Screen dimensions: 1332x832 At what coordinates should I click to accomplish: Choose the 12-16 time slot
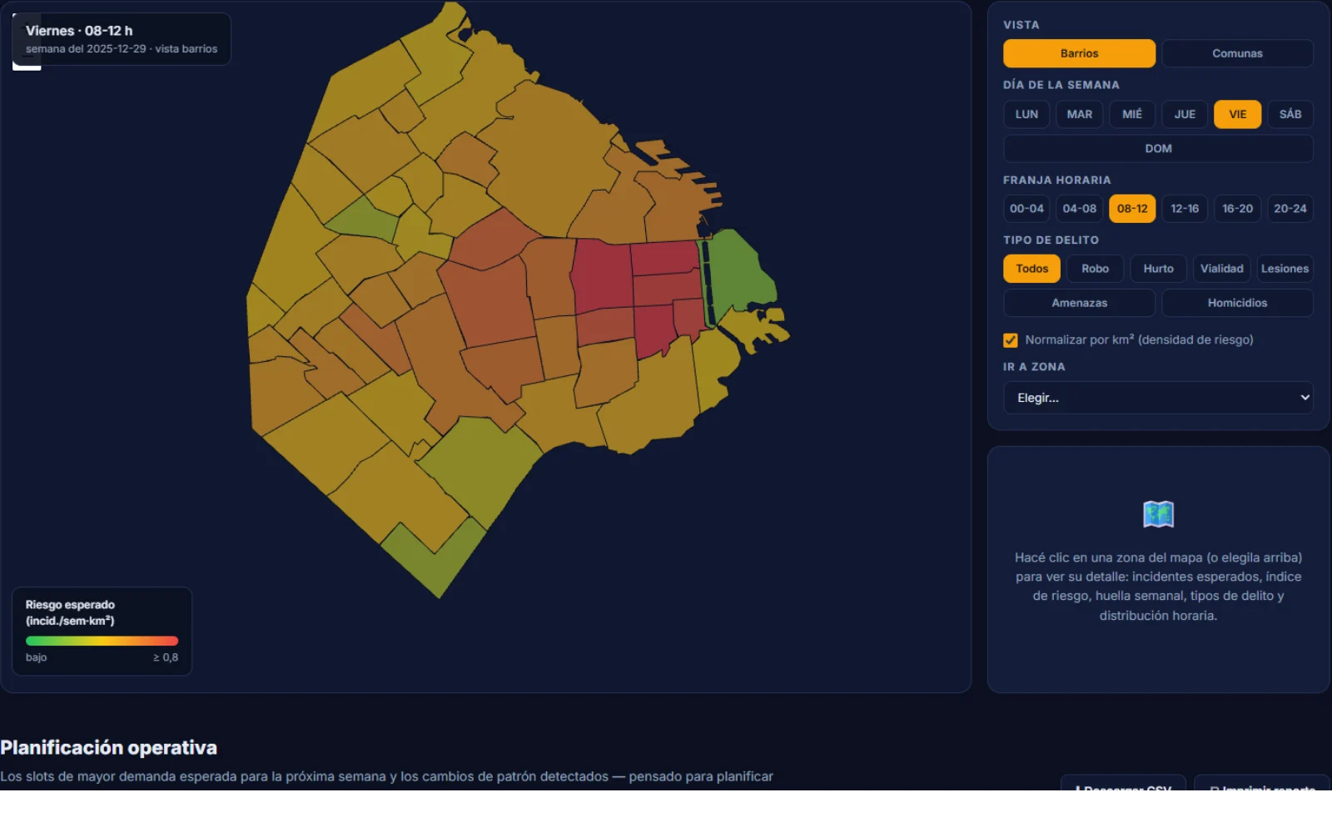tap(1185, 209)
